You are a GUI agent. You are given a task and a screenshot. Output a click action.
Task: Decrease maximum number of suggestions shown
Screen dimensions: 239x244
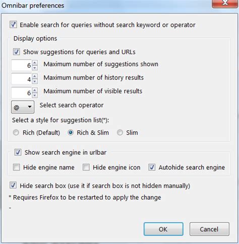pos(35,68)
